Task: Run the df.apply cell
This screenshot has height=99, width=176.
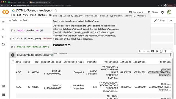Action: (13, 55)
